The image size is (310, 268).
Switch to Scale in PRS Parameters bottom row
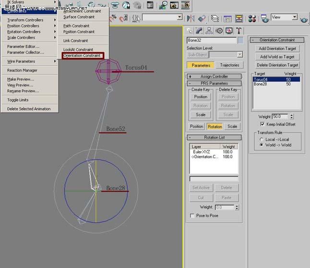[x=232, y=126]
